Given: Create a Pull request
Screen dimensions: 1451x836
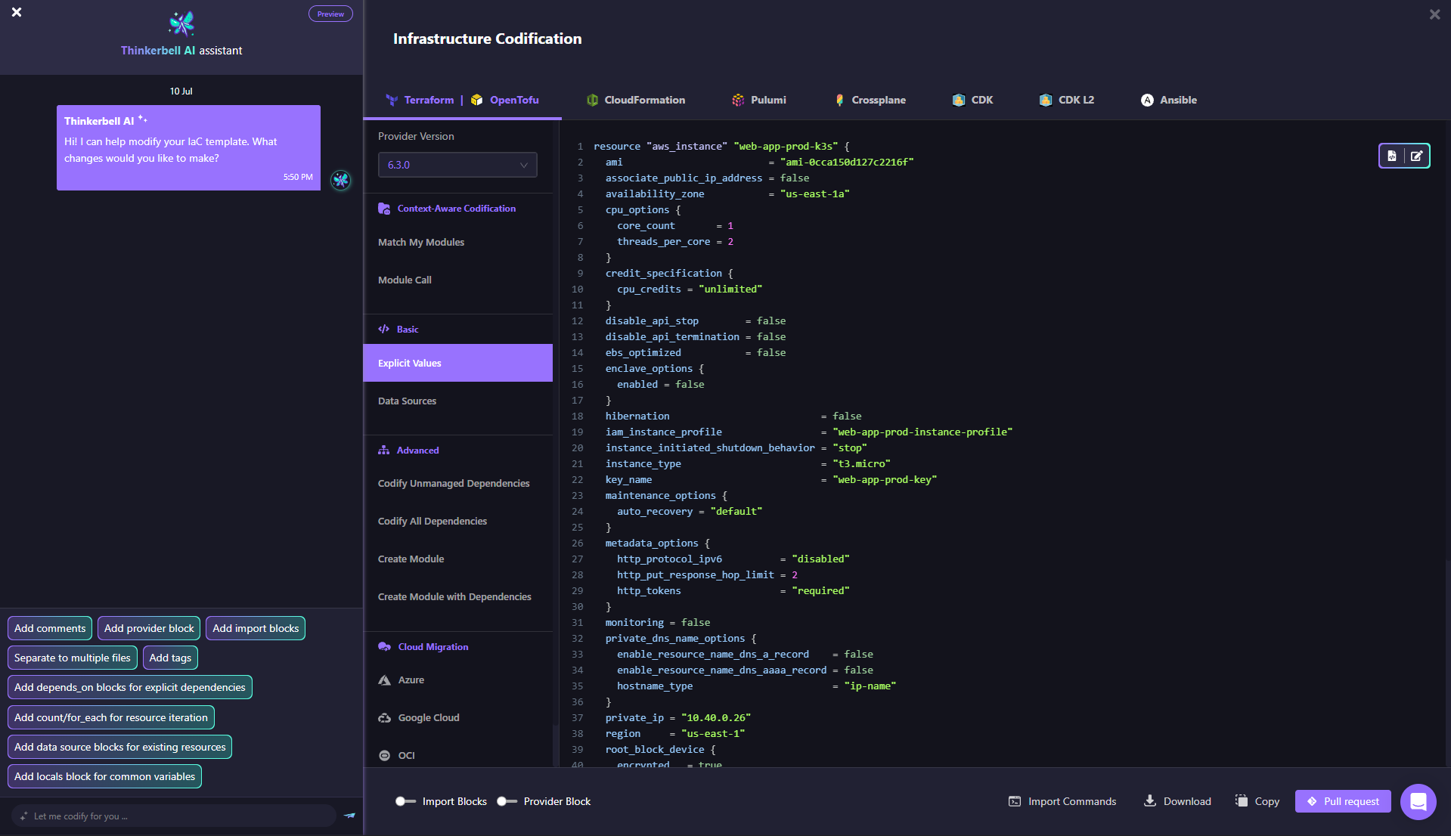Looking at the screenshot, I should [x=1343, y=801].
